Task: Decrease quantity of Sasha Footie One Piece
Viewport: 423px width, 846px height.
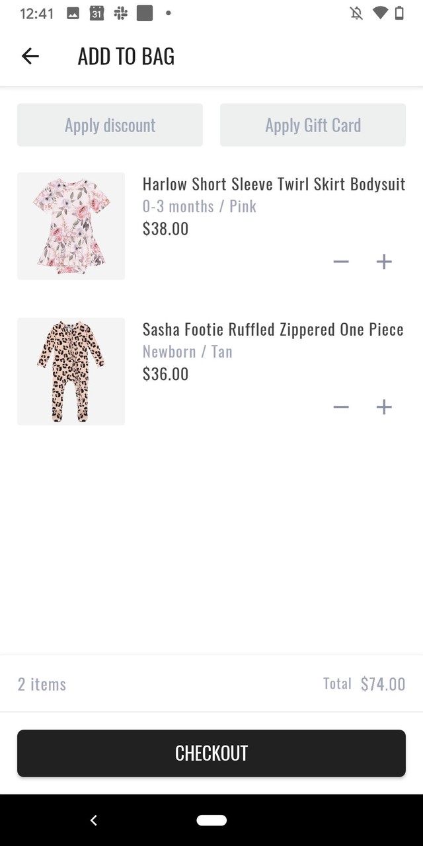Action: click(x=341, y=407)
